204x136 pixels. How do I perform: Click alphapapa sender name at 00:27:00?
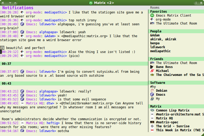[48, 32]
